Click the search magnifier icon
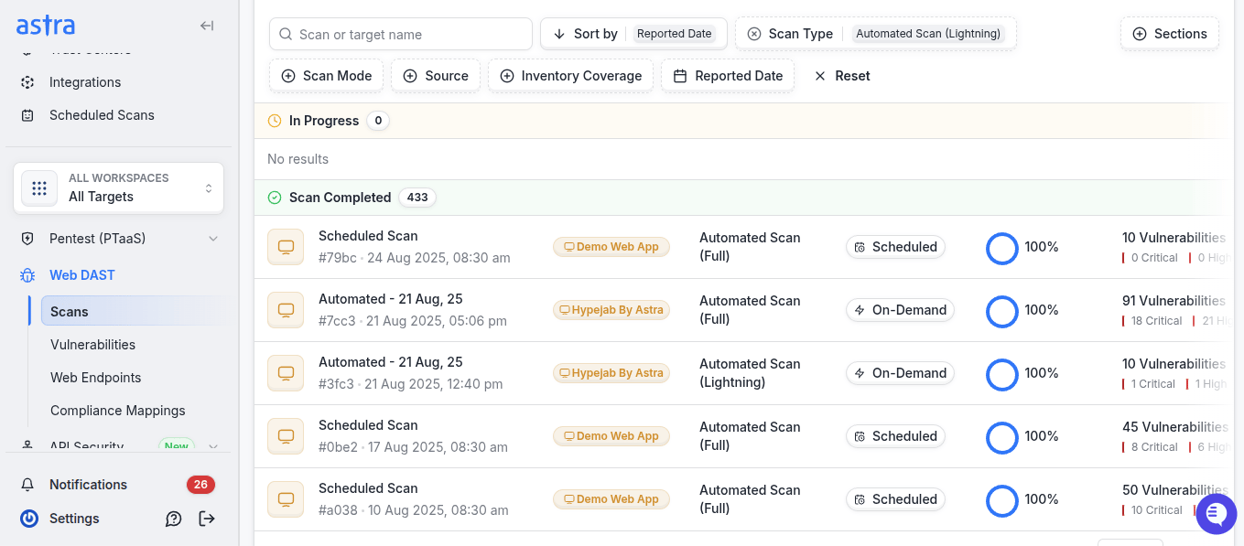 [x=287, y=34]
